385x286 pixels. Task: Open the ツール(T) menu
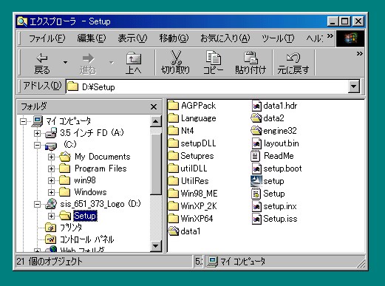click(x=278, y=38)
